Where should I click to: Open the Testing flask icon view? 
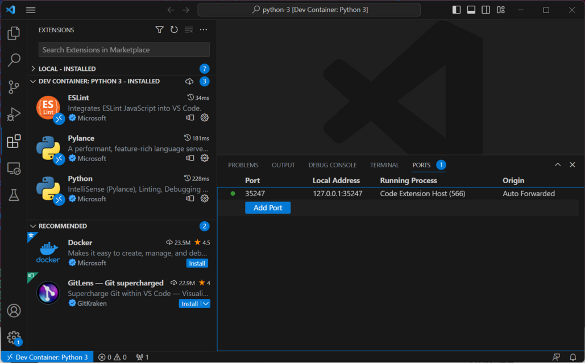14,196
